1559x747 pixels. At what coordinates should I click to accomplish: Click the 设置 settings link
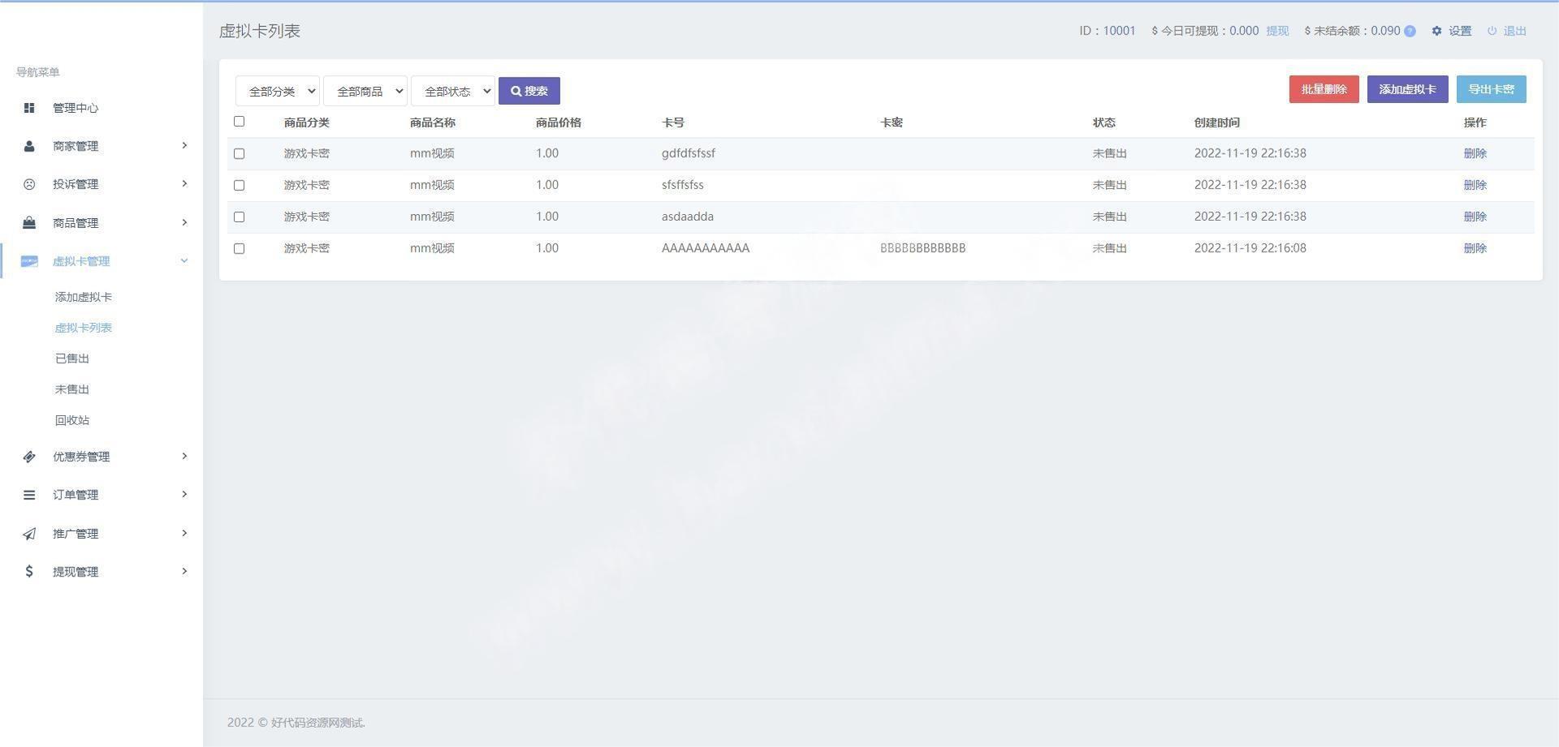click(x=1460, y=31)
